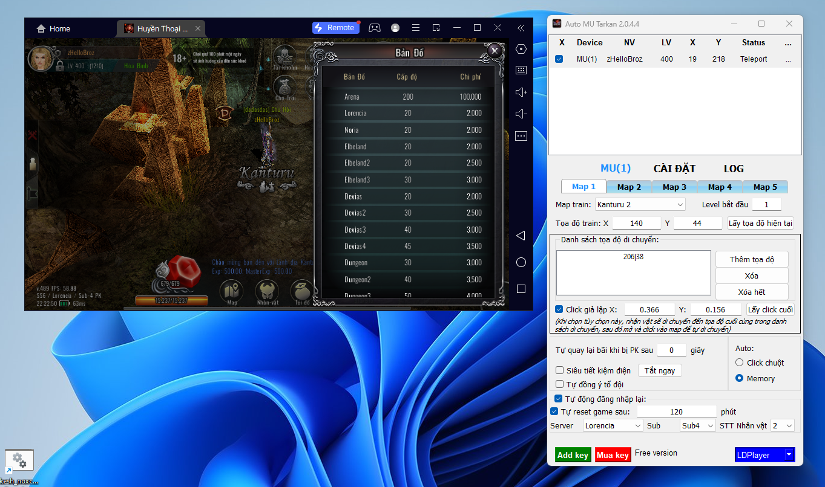Click the emulator volume up icon
This screenshot has width=825, height=487.
click(521, 92)
